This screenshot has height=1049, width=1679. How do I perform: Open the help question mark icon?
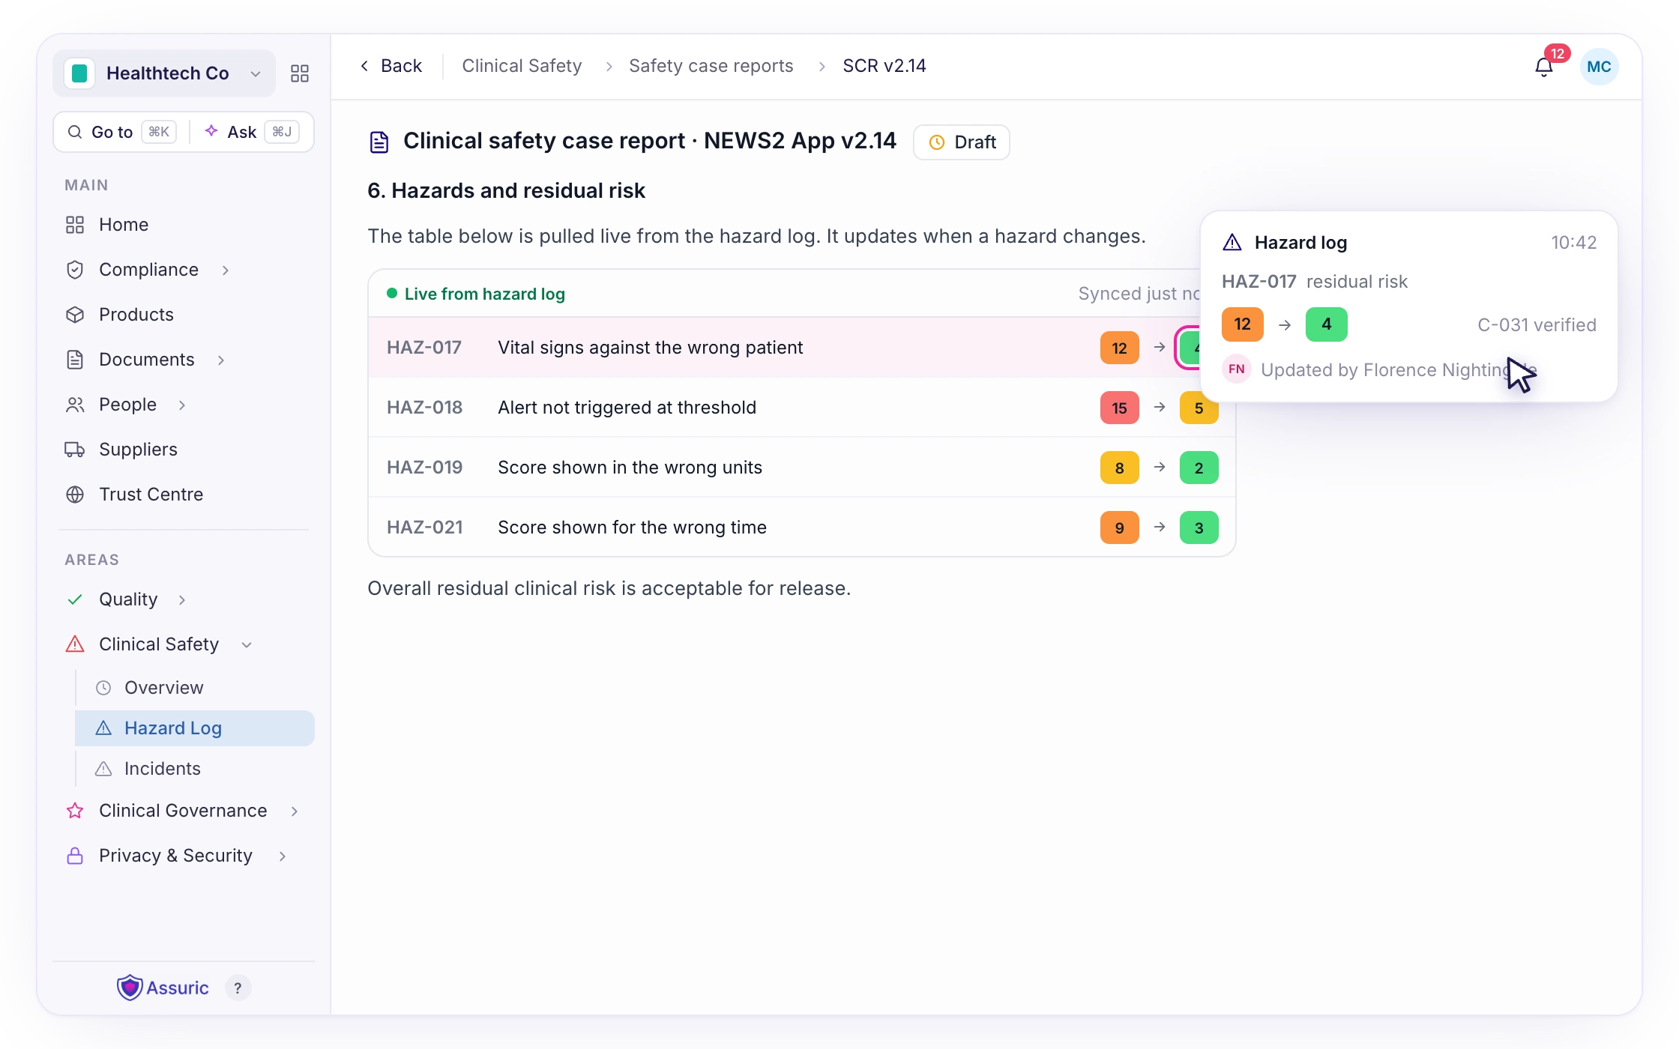click(x=238, y=988)
